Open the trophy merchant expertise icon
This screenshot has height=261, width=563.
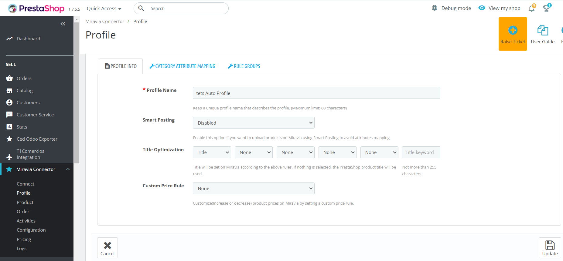[547, 8]
